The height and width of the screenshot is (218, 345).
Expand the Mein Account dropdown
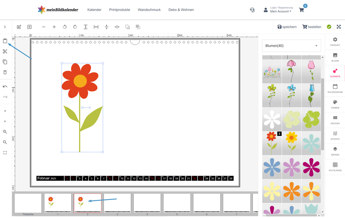[280, 11]
